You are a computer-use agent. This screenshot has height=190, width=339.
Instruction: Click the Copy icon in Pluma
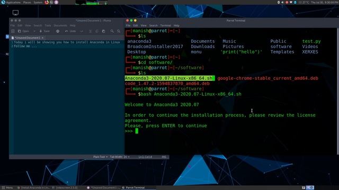pos(97,31)
